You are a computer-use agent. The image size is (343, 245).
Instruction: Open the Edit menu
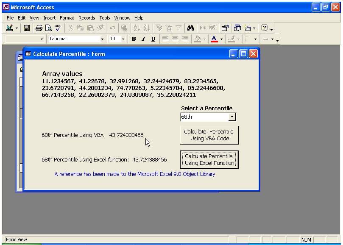tap(22, 18)
